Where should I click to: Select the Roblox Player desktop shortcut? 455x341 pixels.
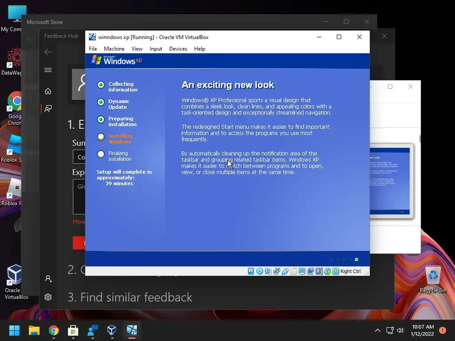point(11,192)
